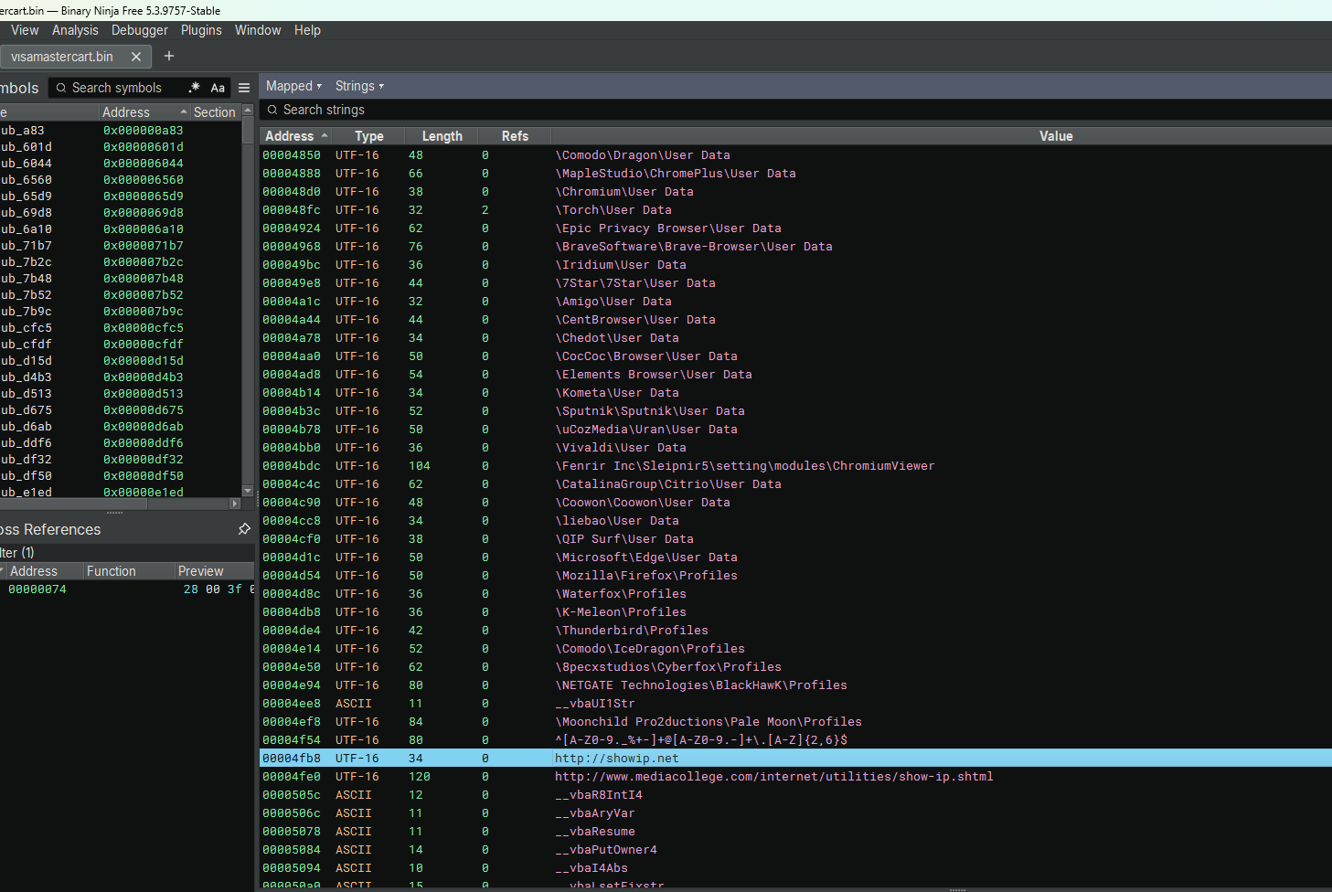The height and width of the screenshot is (892, 1332).
Task: Sort cross references by Address column
Action: (43, 571)
